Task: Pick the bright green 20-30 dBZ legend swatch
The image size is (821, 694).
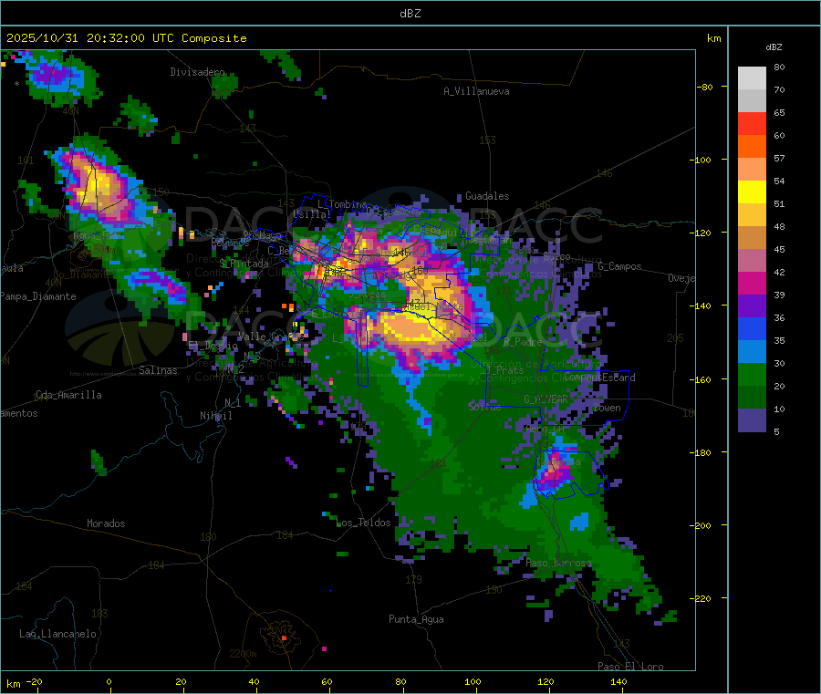Action: click(752, 374)
